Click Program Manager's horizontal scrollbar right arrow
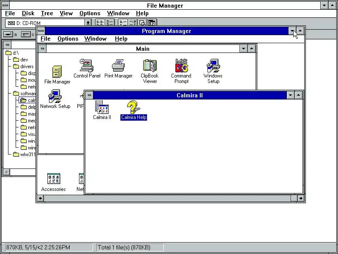 (301, 198)
